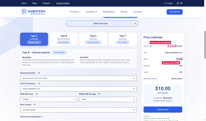Open vCPU (Processor) help icon
The width and height of the screenshot is (206, 121).
39,83
